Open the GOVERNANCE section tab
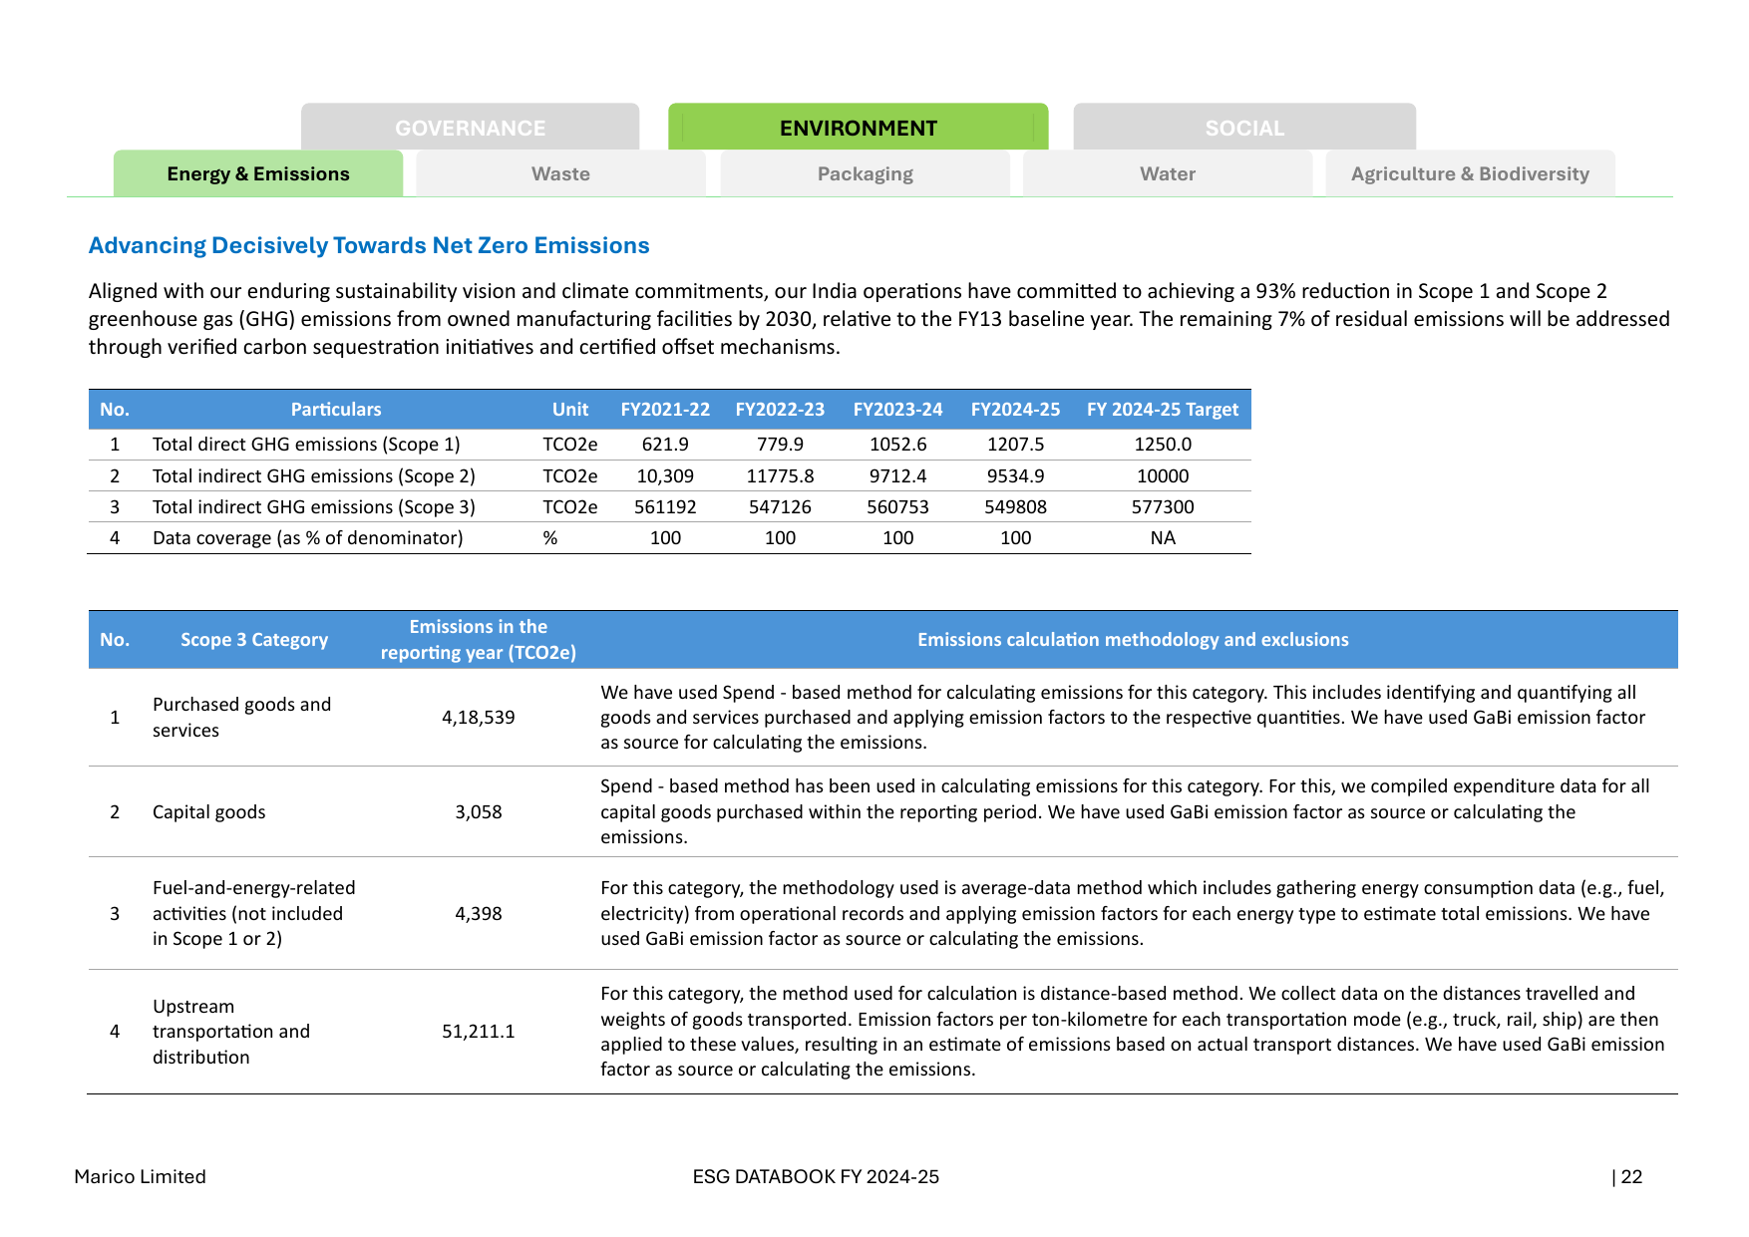Screen dimensions: 1749x1237 click(470, 128)
